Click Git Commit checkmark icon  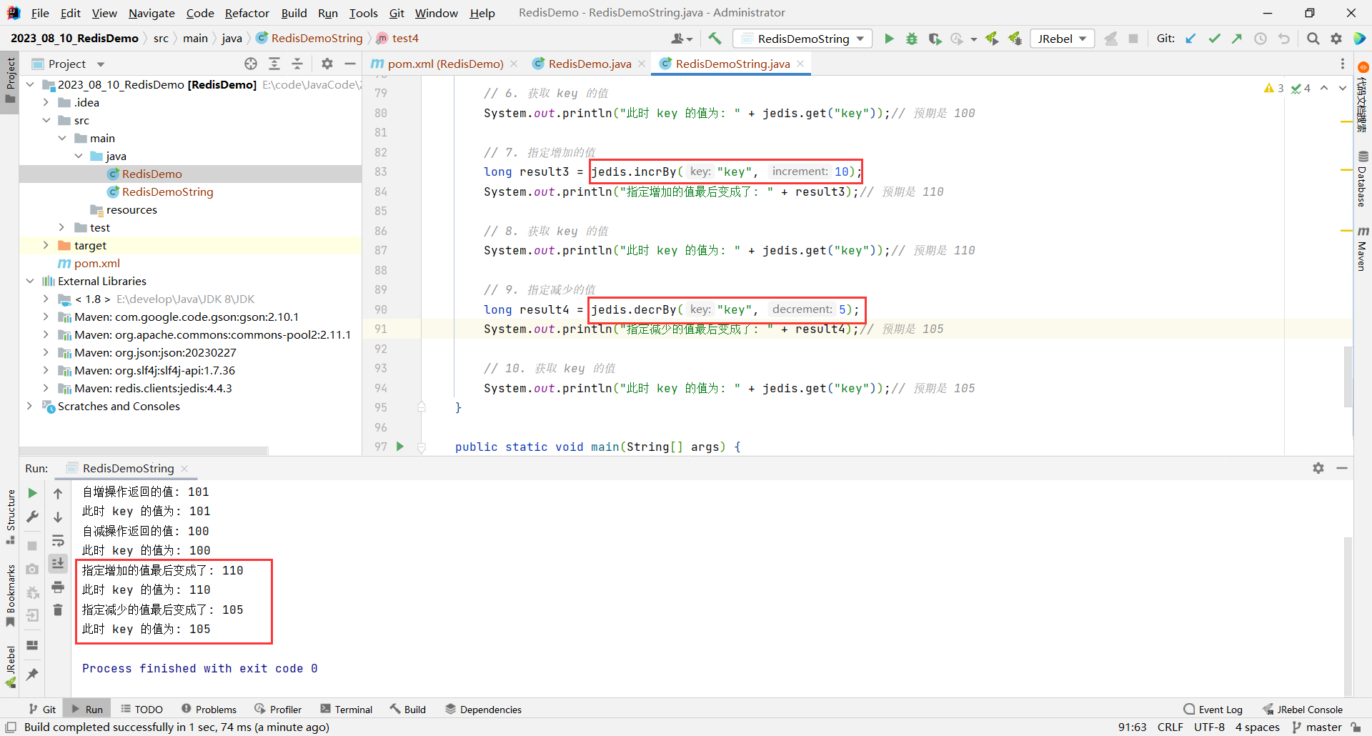[x=1214, y=39]
